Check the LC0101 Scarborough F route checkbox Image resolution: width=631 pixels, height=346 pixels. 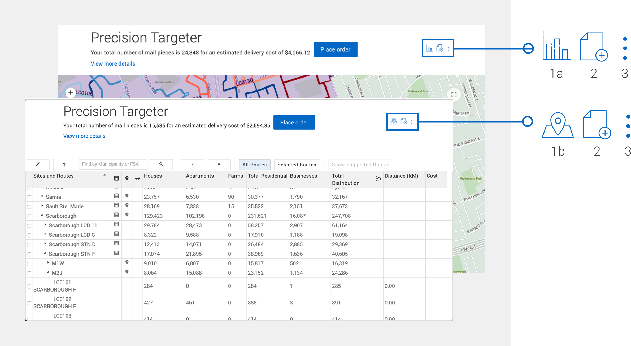(29, 286)
